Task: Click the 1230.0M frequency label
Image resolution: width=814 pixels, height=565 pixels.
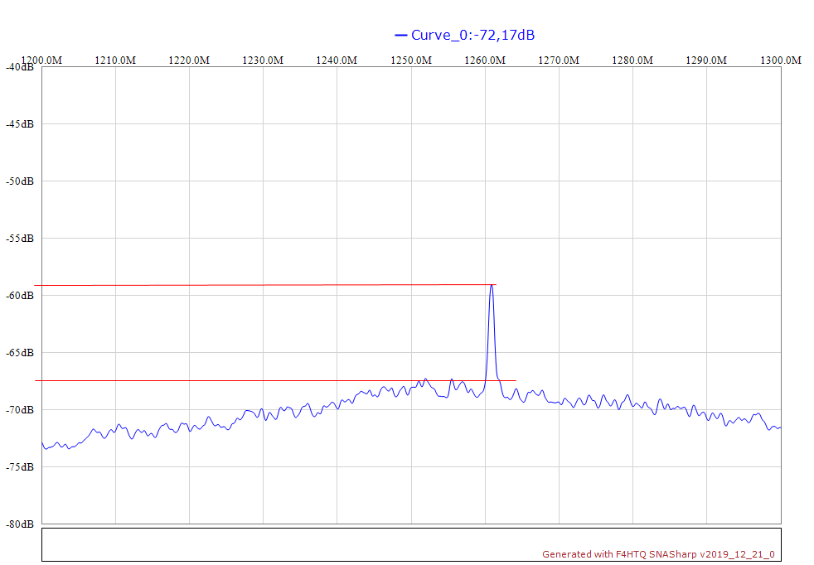Action: tap(263, 60)
